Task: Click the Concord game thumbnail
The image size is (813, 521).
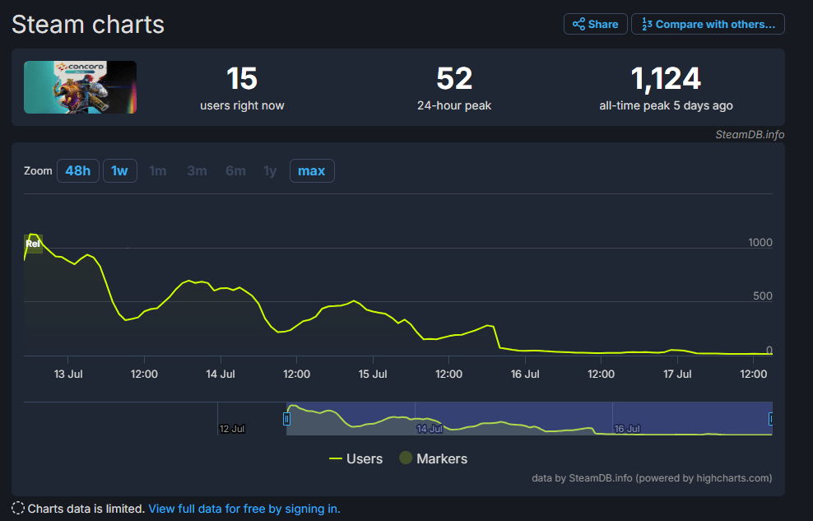Action: pyautogui.click(x=81, y=87)
